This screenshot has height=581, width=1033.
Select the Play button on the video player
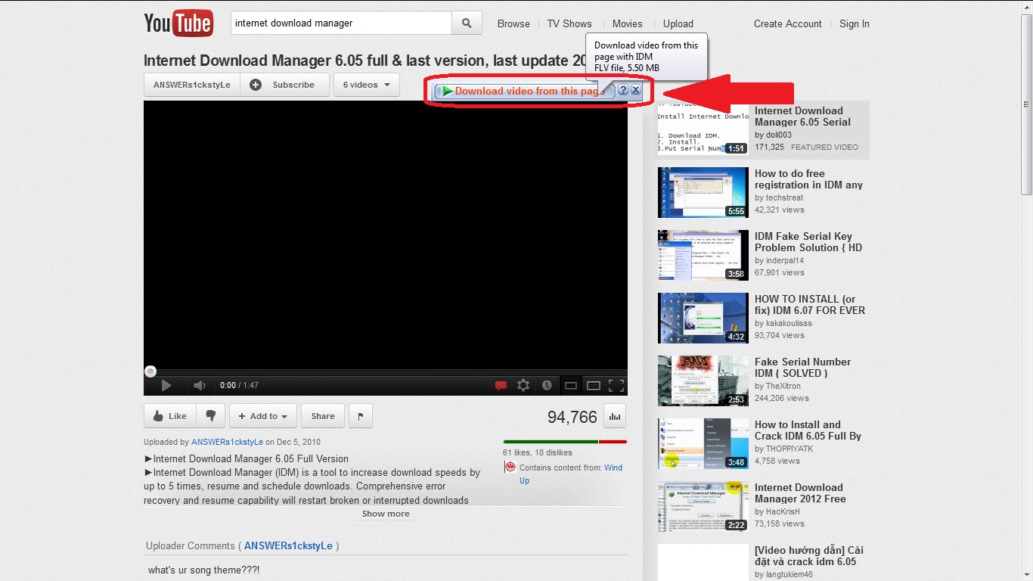(166, 385)
